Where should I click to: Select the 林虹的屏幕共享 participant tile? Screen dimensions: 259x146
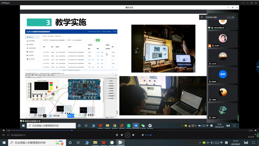(x=223, y=21)
